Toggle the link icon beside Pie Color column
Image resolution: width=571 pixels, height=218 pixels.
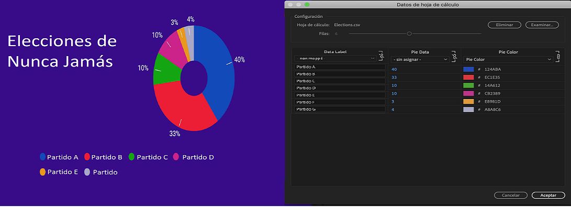pos(557,56)
